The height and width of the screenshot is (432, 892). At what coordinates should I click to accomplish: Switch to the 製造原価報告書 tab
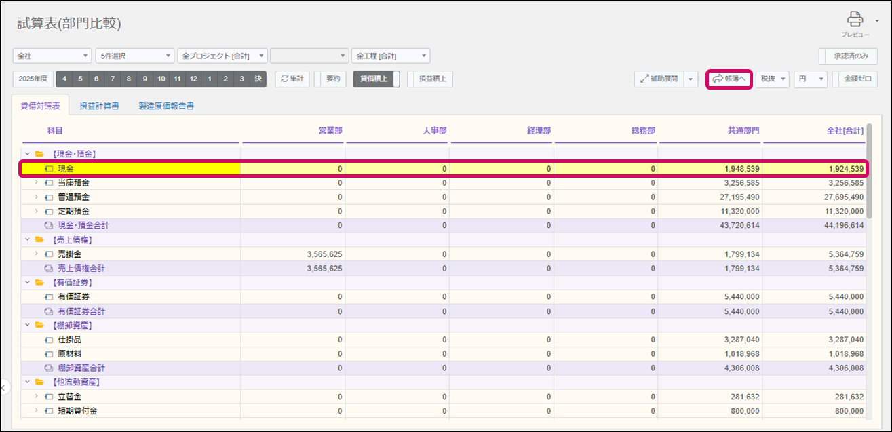coord(166,106)
